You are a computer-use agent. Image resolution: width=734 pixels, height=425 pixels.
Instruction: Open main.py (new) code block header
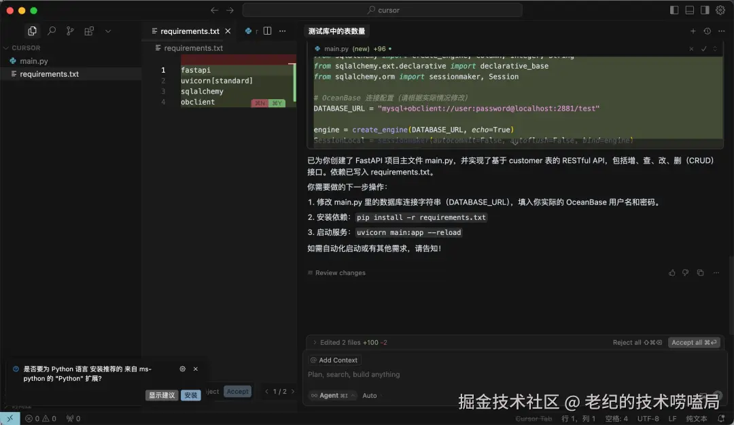point(354,49)
